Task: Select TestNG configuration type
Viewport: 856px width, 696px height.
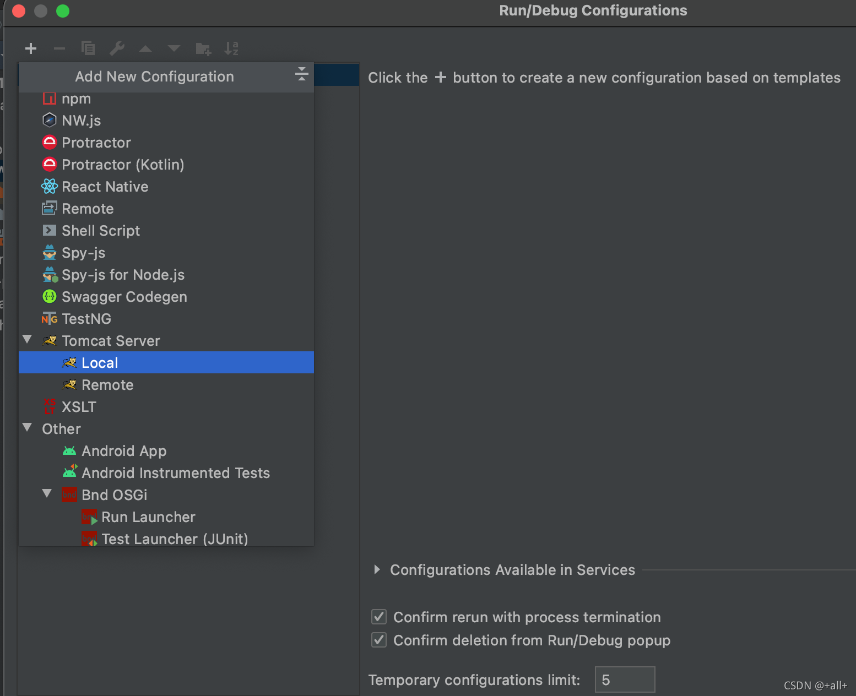Action: click(x=166, y=318)
